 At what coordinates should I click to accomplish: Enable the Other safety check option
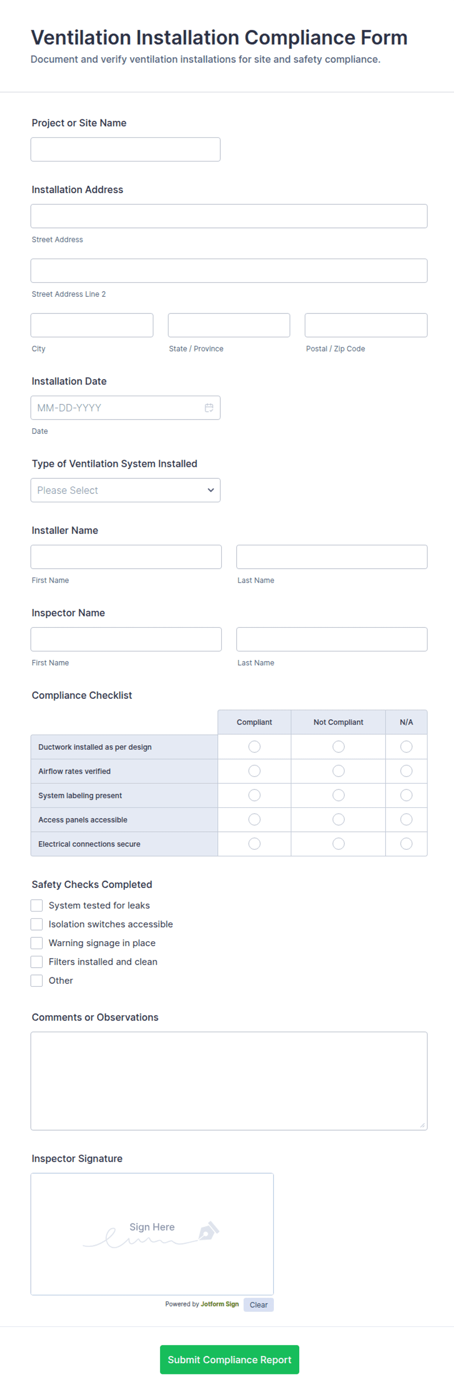pos(37,980)
